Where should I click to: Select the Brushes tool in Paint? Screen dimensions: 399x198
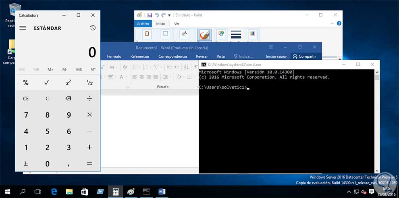click(x=204, y=35)
